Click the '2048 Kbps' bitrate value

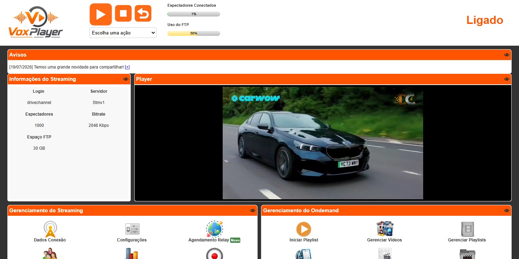pos(99,125)
